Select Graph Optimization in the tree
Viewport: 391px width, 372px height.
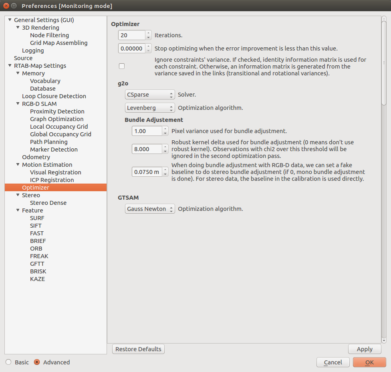point(56,119)
